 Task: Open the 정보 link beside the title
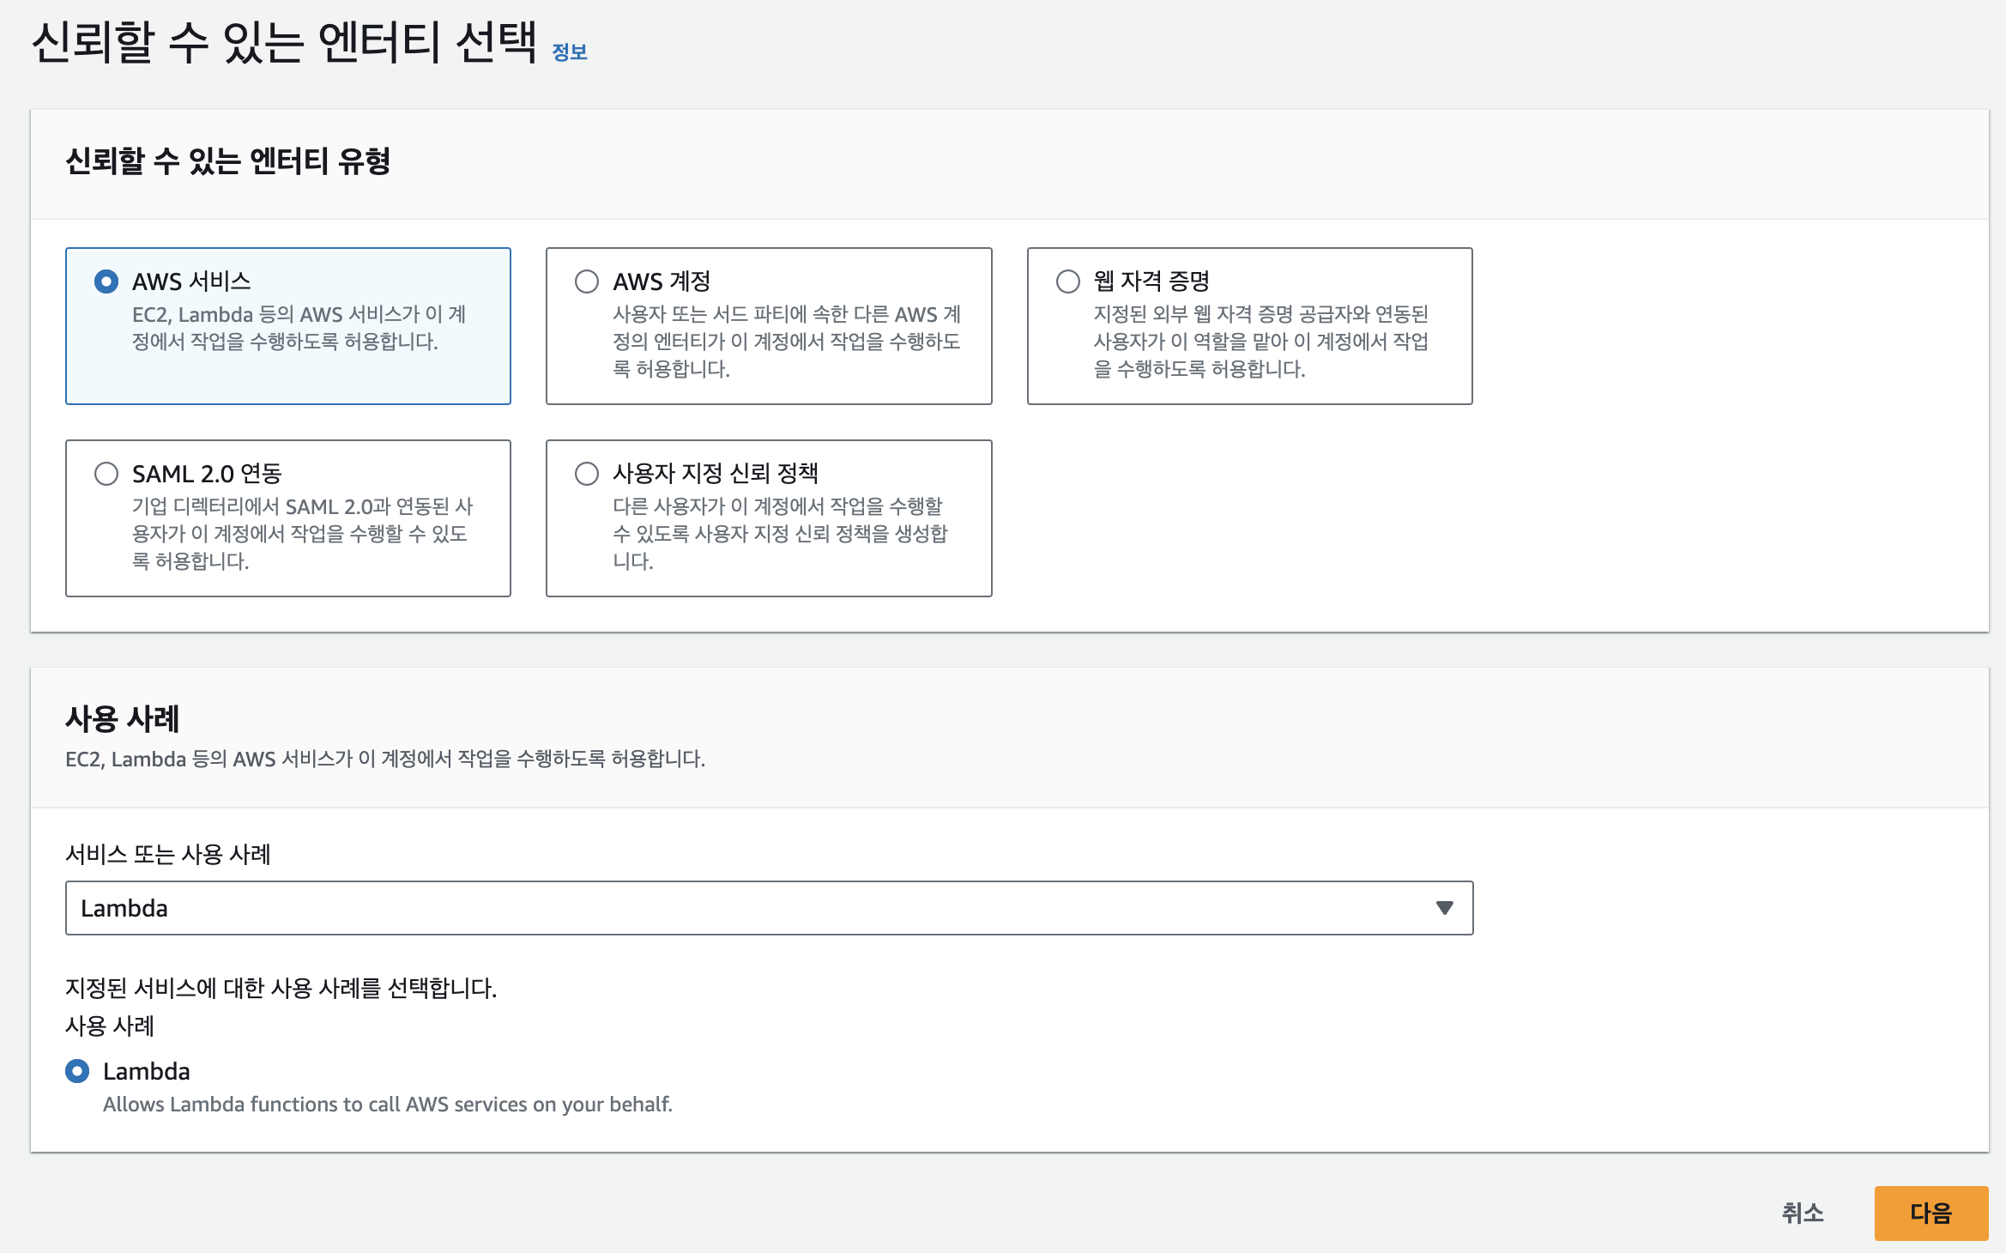click(570, 52)
